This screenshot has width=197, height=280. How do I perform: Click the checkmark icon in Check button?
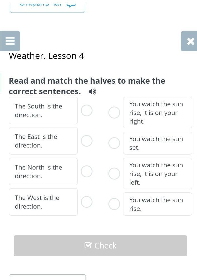coord(88,245)
